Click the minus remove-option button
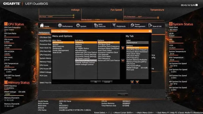Image resolution: width=203 pixels, height=114 pixels. point(123,60)
